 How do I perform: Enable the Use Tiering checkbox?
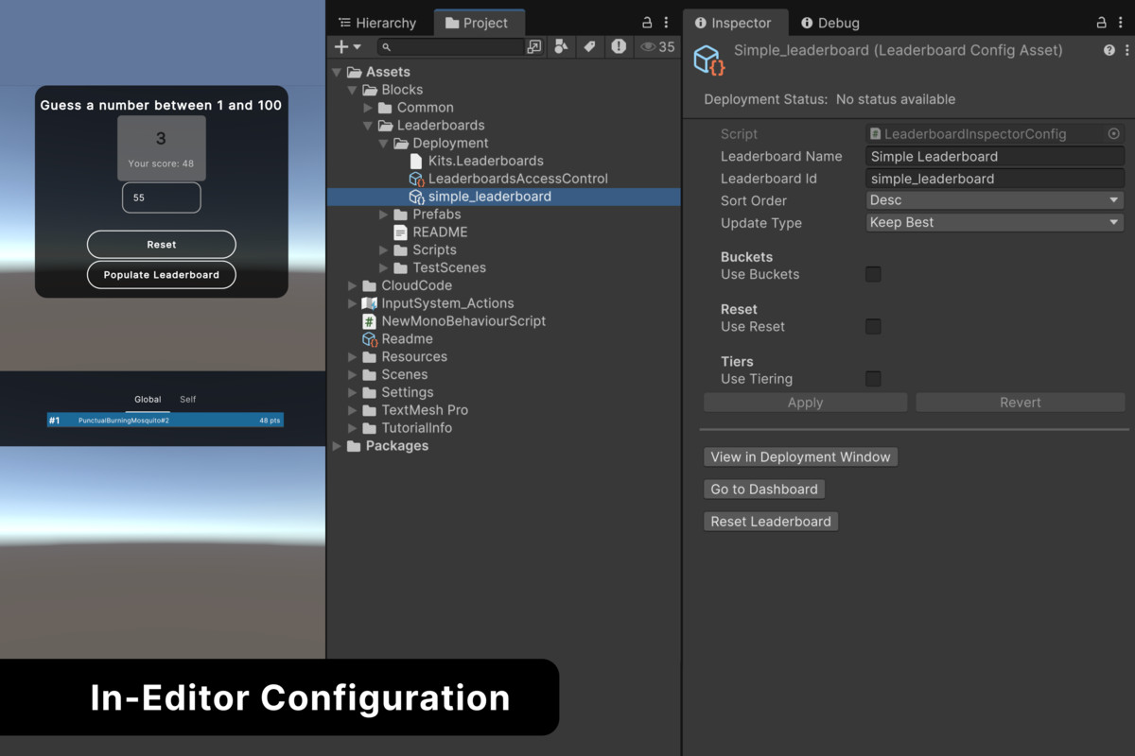[x=873, y=379]
